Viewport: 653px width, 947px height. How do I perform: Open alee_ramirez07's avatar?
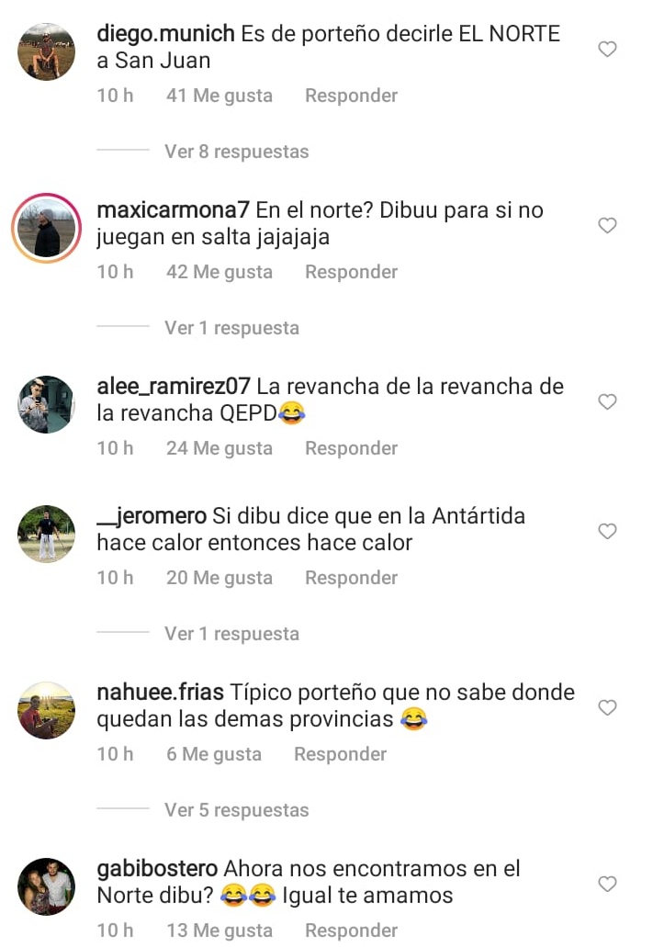tap(47, 405)
